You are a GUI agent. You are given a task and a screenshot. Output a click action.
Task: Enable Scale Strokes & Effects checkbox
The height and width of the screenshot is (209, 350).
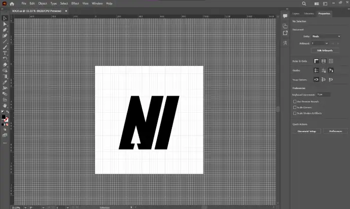[x=295, y=113]
